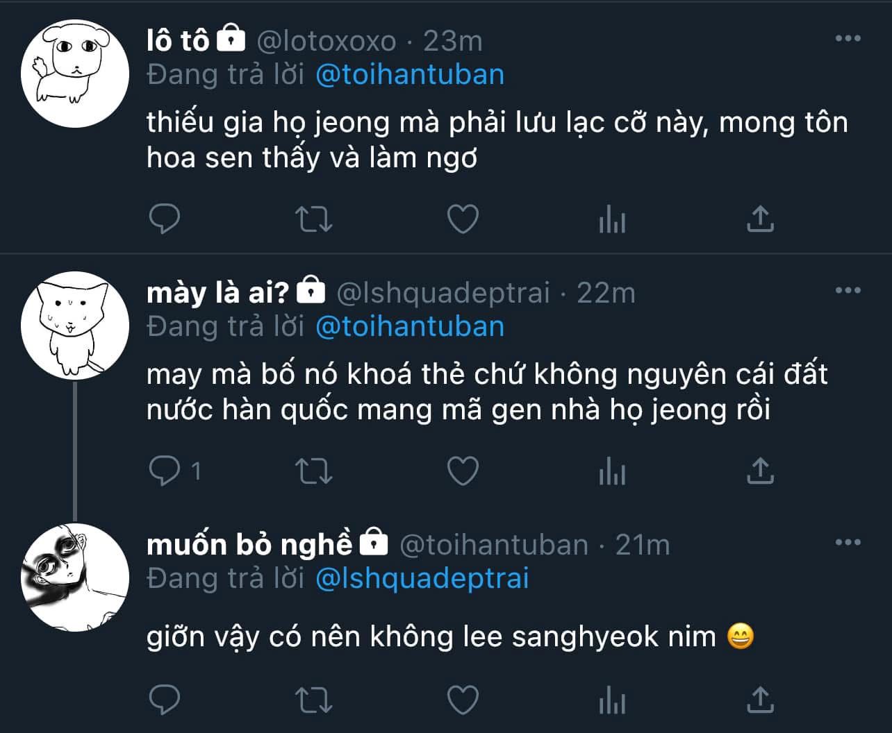Open lô tô's profile avatar
The height and width of the screenshot is (733, 892).
(75, 74)
